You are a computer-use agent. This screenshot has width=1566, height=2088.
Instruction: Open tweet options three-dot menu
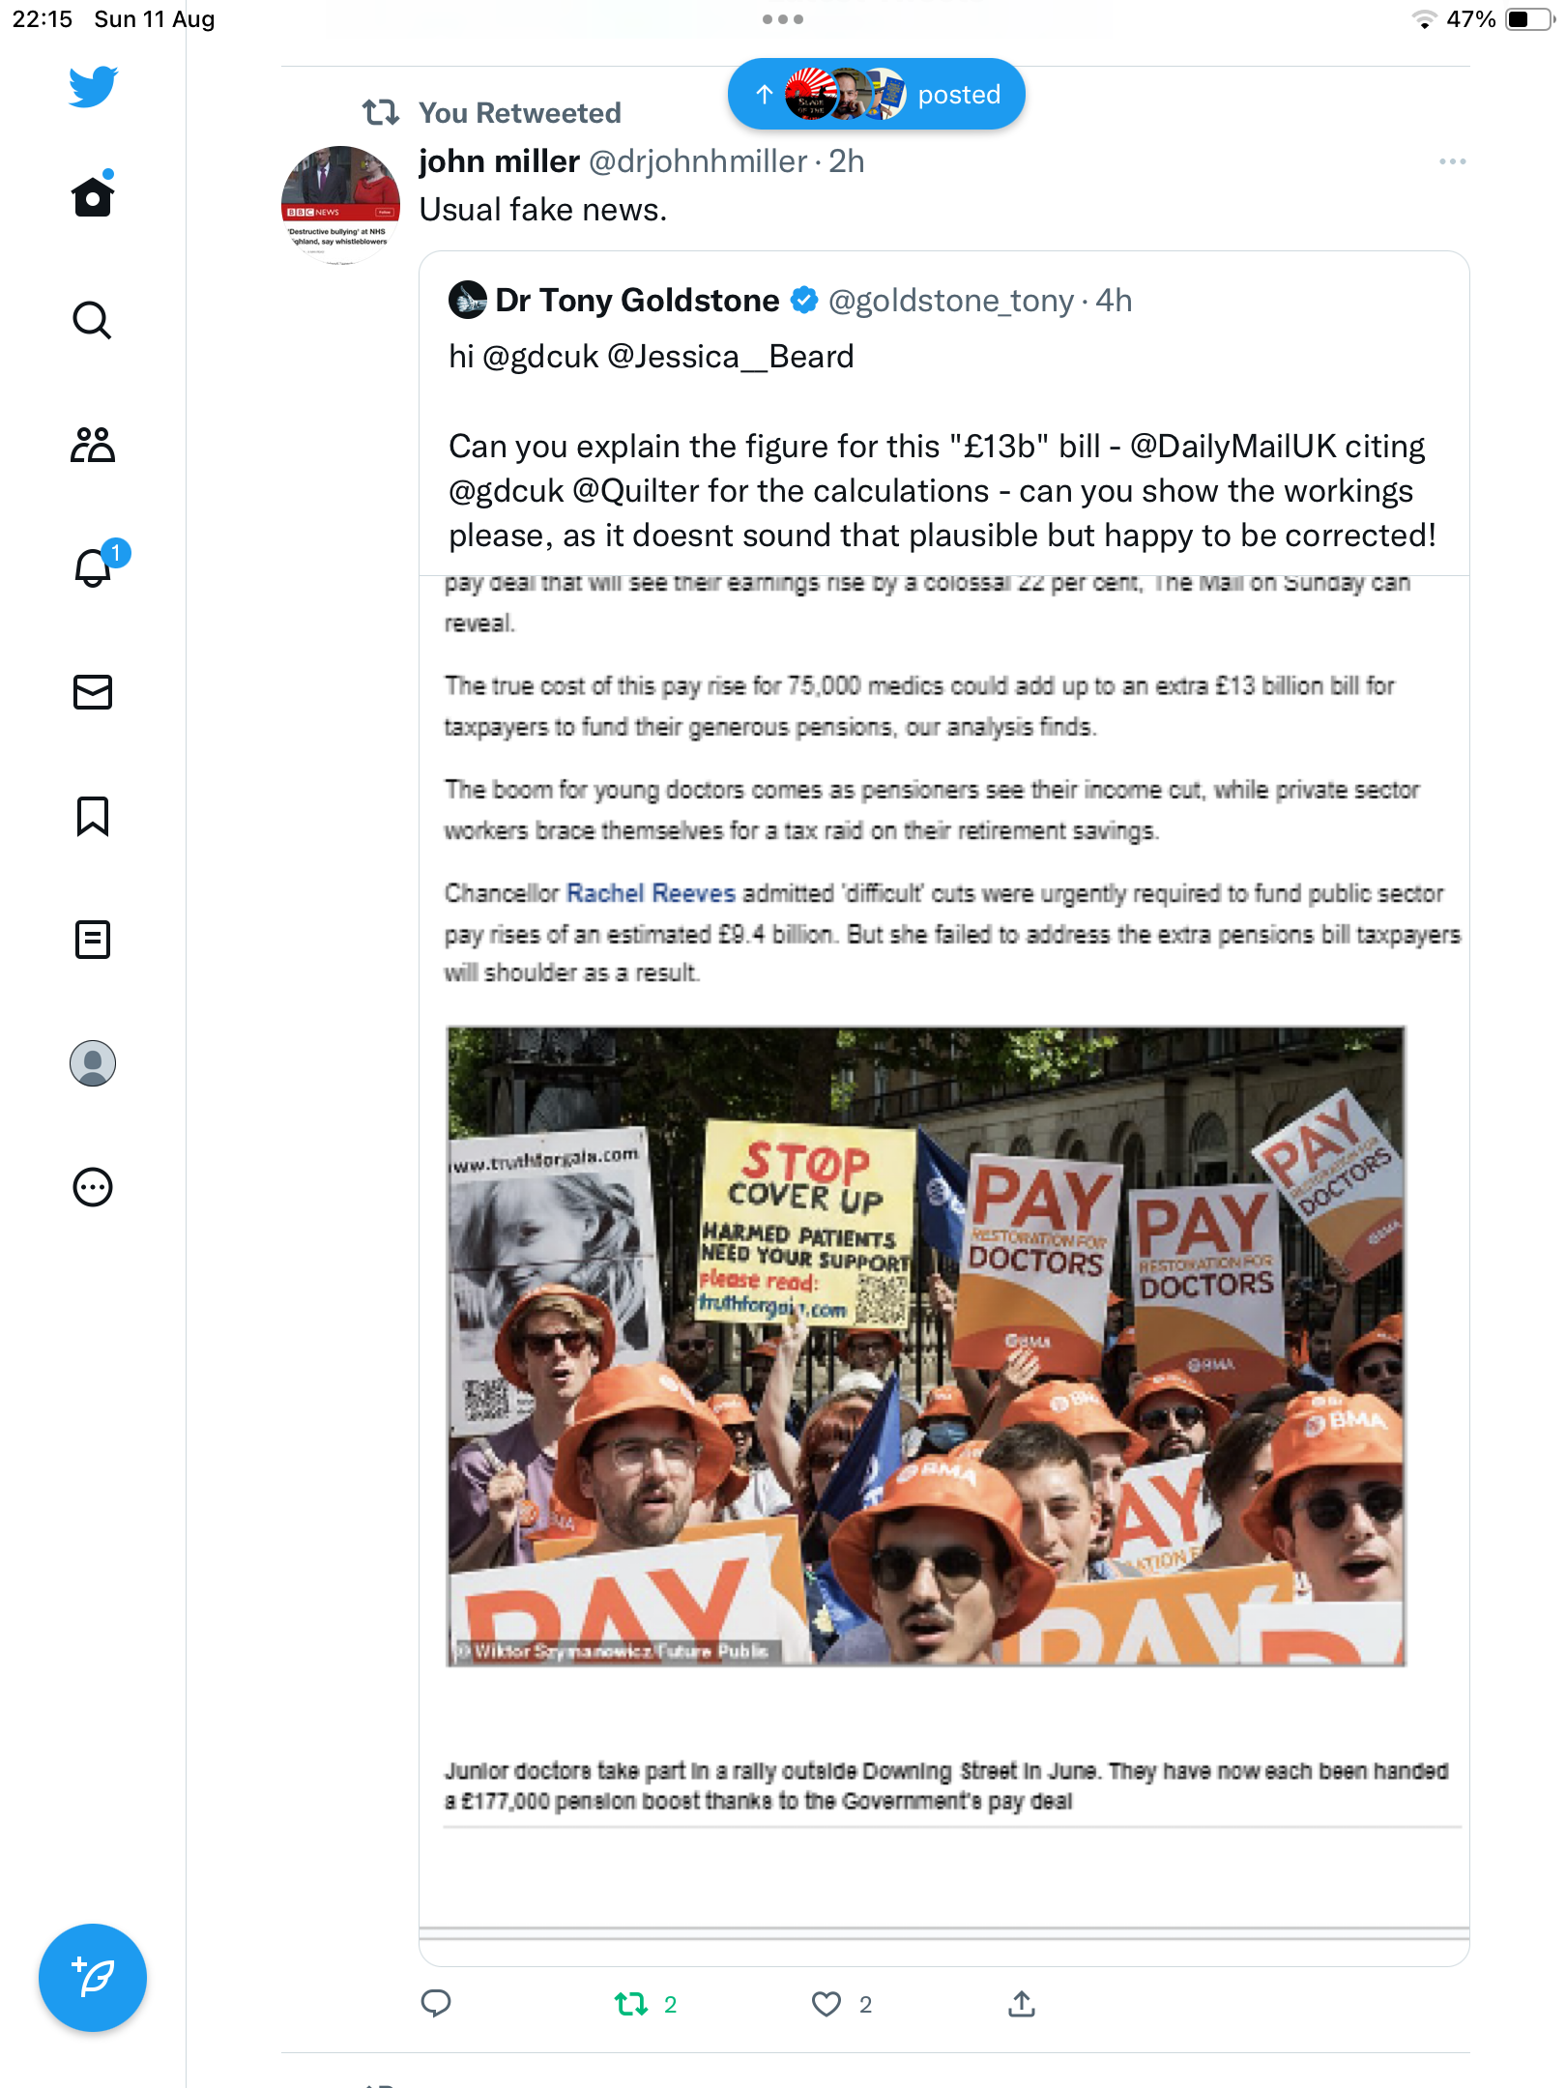[x=1452, y=161]
